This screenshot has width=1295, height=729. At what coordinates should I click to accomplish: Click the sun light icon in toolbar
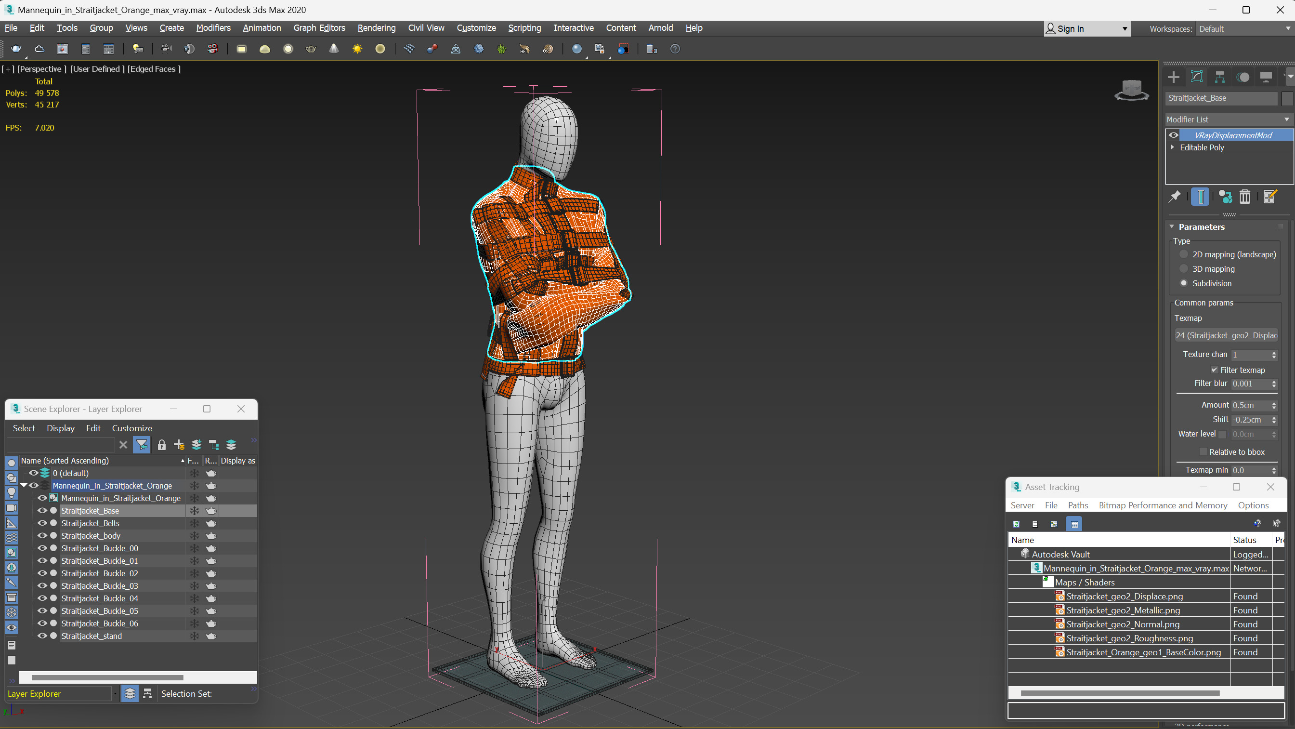click(357, 49)
